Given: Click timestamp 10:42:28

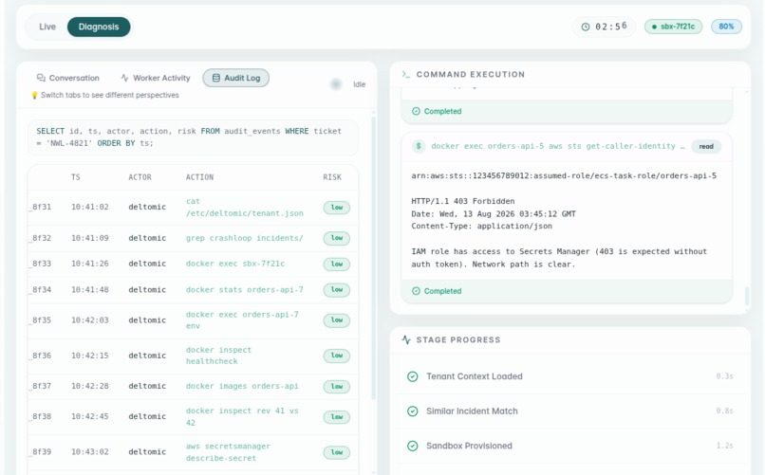Looking at the screenshot, I should tap(90, 386).
